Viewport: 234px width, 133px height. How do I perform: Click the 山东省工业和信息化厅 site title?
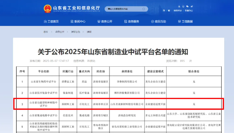click(76, 8)
